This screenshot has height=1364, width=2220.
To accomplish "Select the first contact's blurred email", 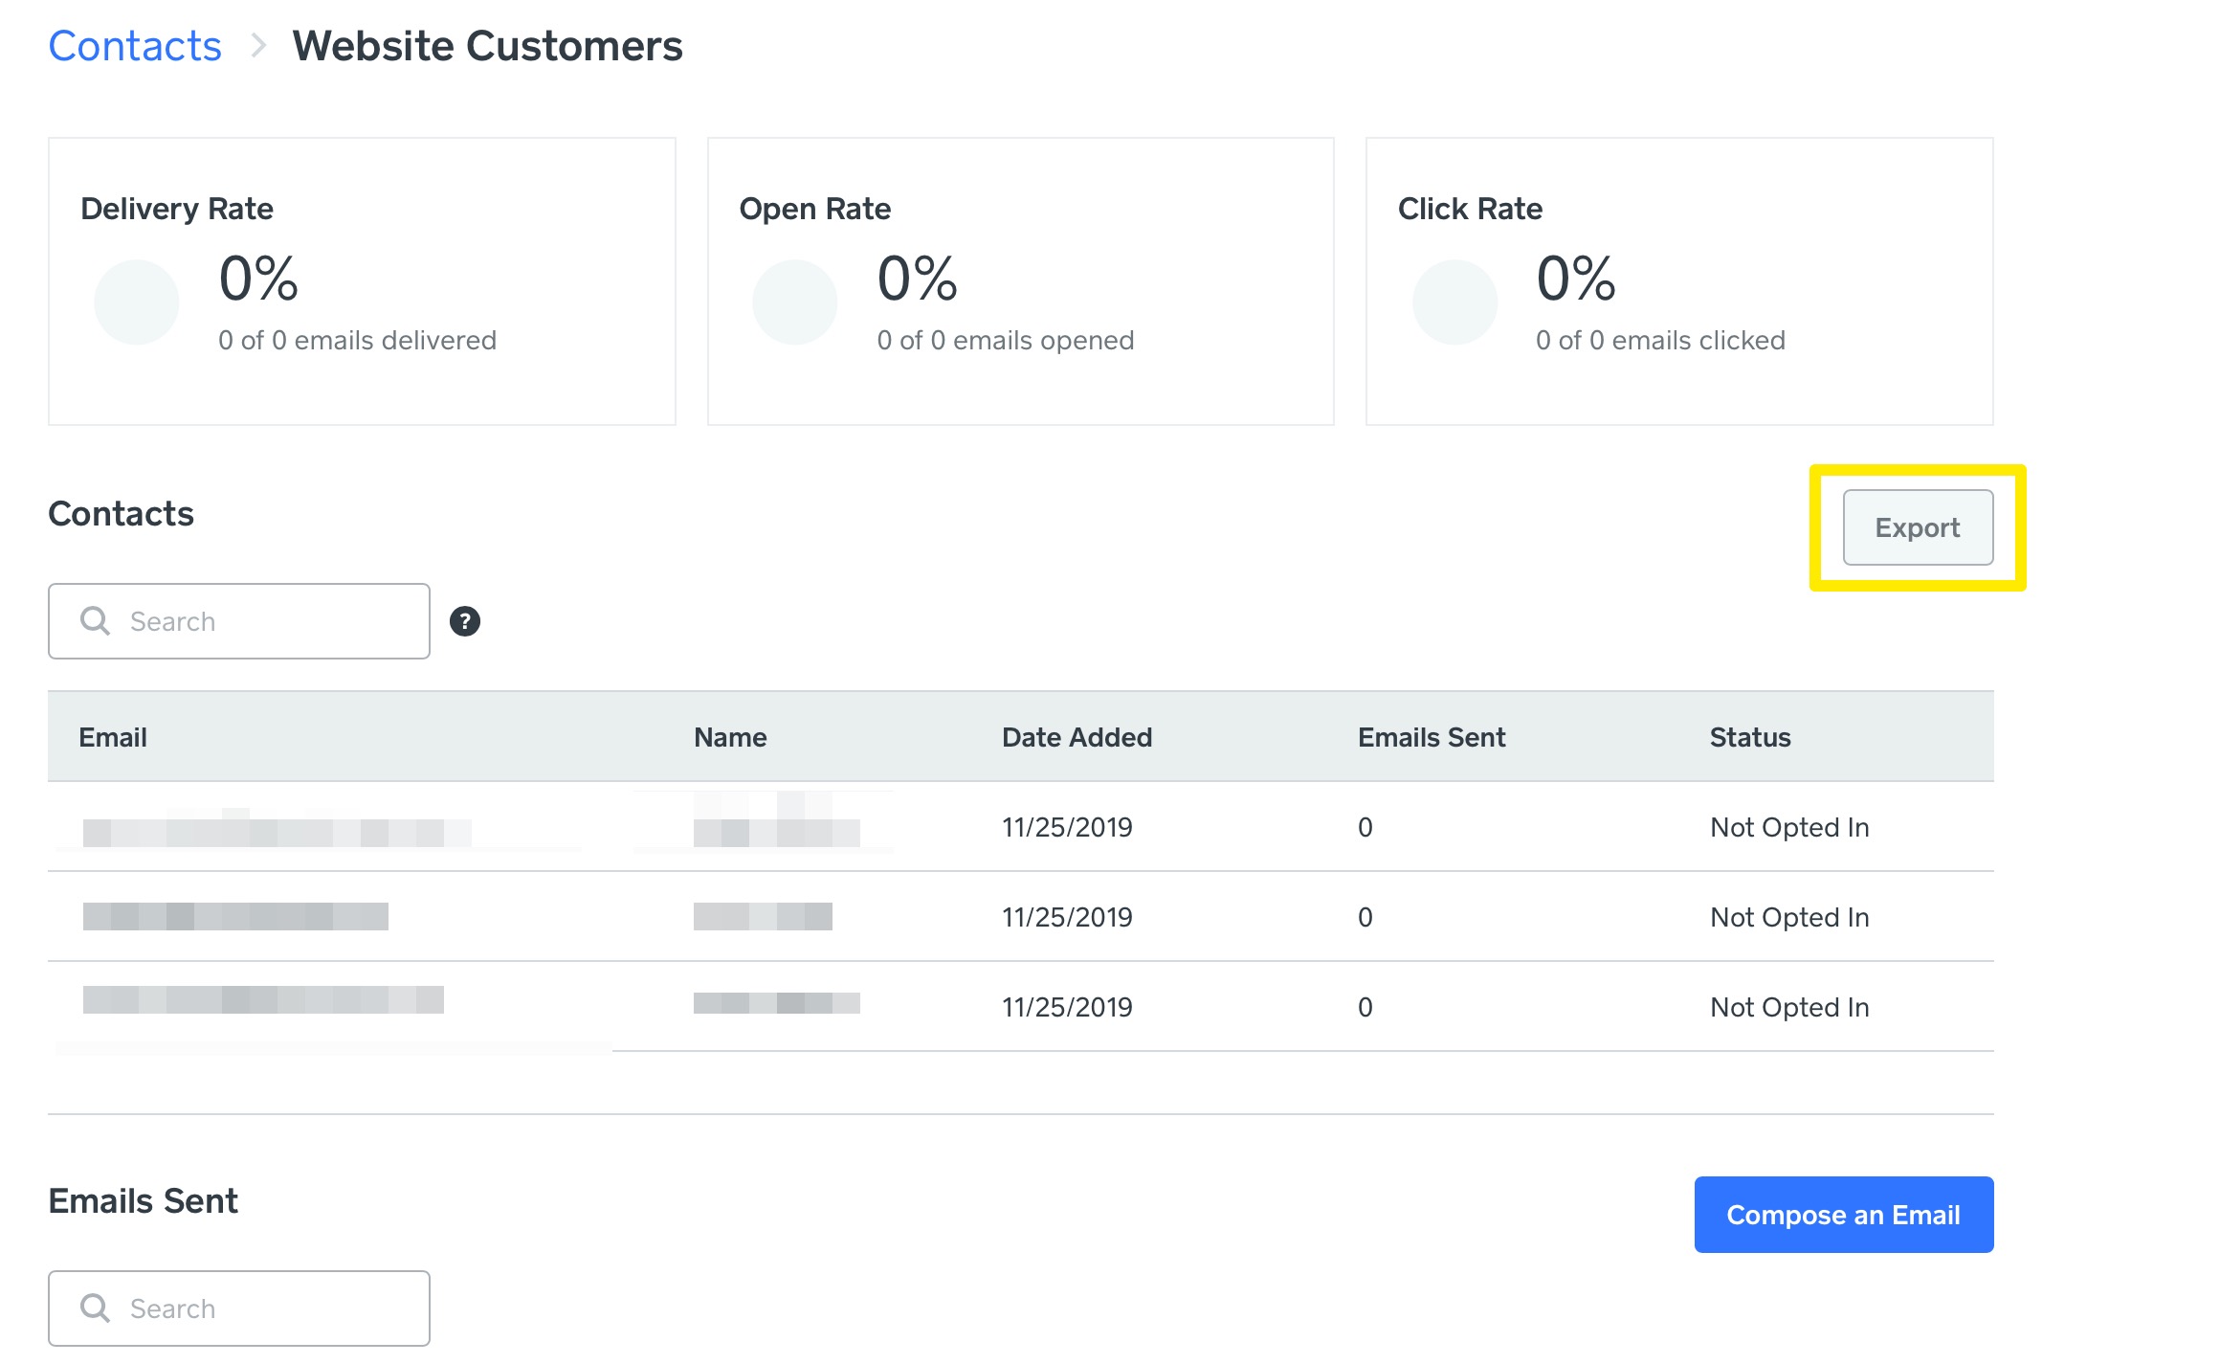I will [277, 831].
